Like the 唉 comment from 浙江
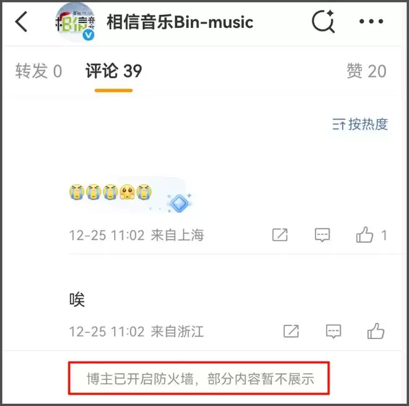Viewport: 409px width, 406px height. [x=376, y=331]
